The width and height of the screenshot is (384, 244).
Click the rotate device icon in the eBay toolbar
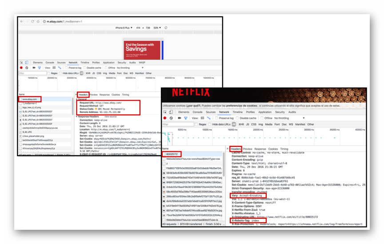pos(166,28)
